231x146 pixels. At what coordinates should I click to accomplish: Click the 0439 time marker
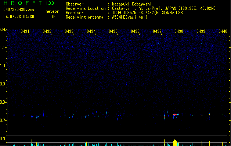(201, 31)
